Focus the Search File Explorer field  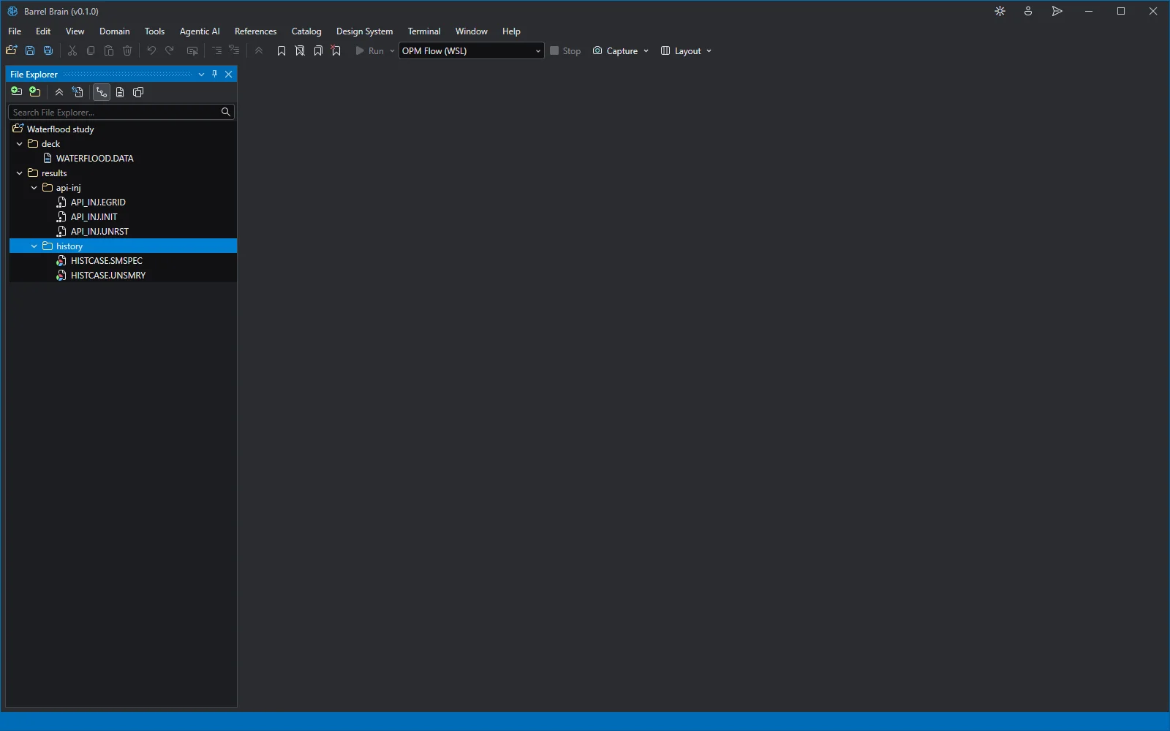click(x=121, y=112)
